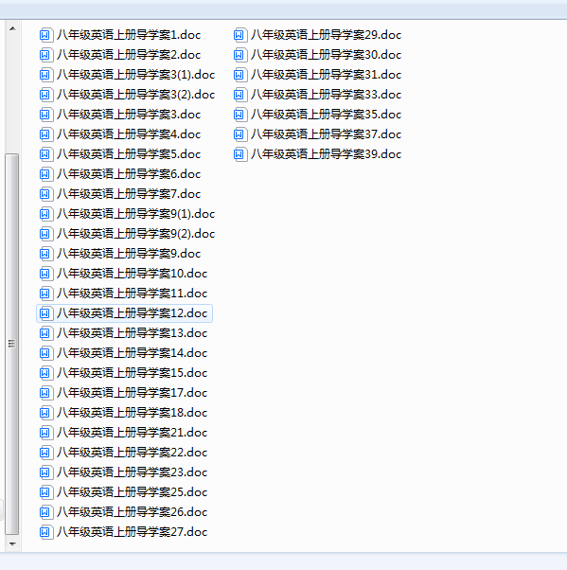Screen dimensions: 567x570
Task: Select file name 八年级英语上册导学案3(2).doc
Action: point(136,95)
